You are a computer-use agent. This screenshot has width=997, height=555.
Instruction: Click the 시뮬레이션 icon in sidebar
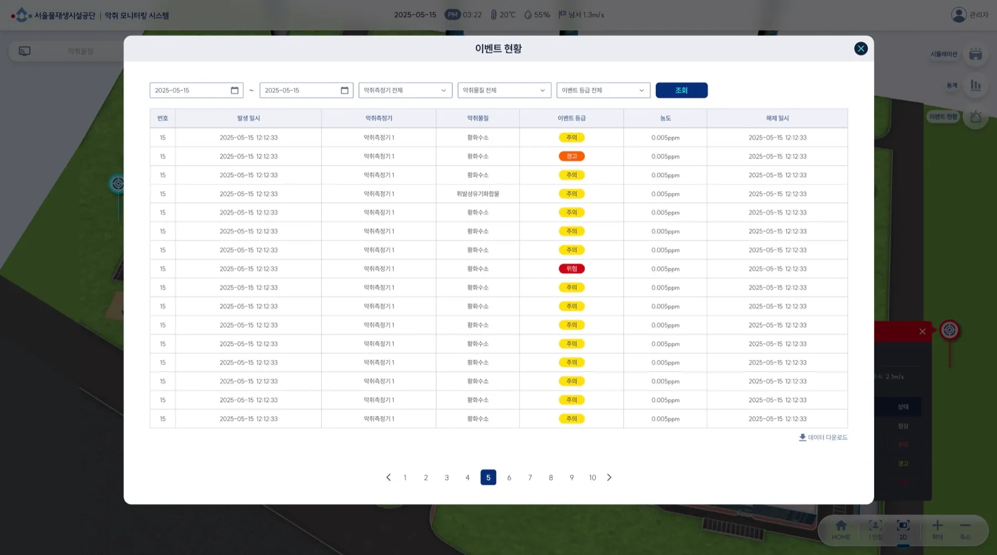click(x=975, y=54)
